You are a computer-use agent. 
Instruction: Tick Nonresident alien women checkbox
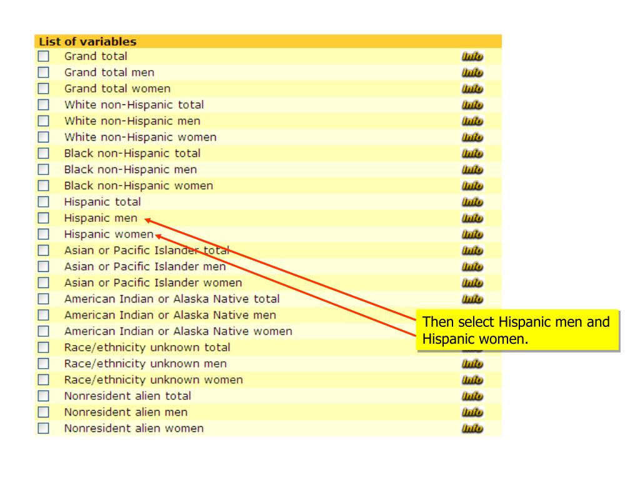(43, 428)
